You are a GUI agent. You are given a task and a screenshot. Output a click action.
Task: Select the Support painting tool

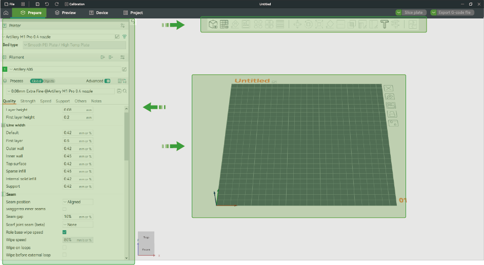(362, 25)
